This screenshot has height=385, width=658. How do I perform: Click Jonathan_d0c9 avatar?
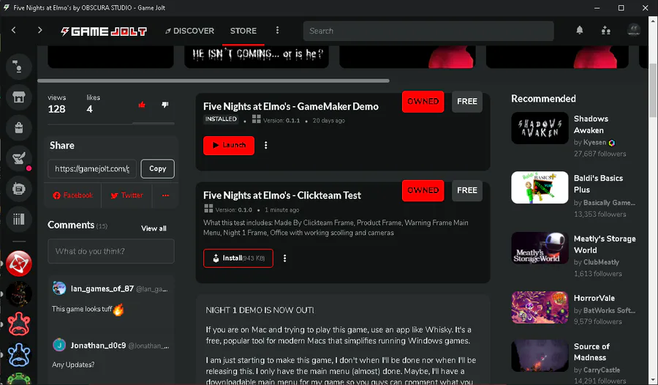point(59,345)
